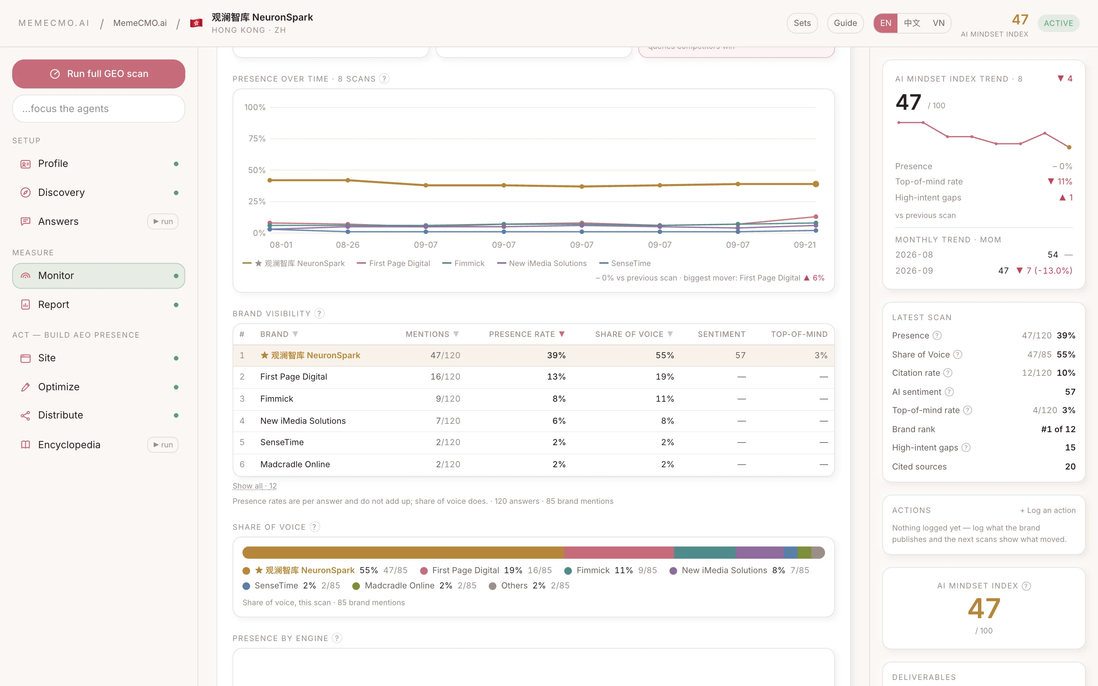Screen dimensions: 1098x686
Task: Click the Site window icon
Action: click(26, 358)
